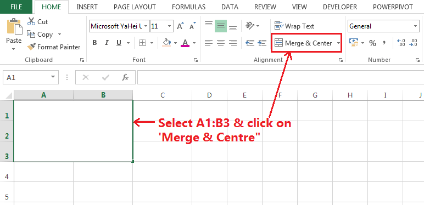
Task: Toggle Bold formatting
Action: pyautogui.click(x=94, y=43)
